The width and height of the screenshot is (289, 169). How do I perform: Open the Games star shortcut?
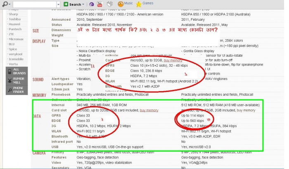[x=144, y=4]
